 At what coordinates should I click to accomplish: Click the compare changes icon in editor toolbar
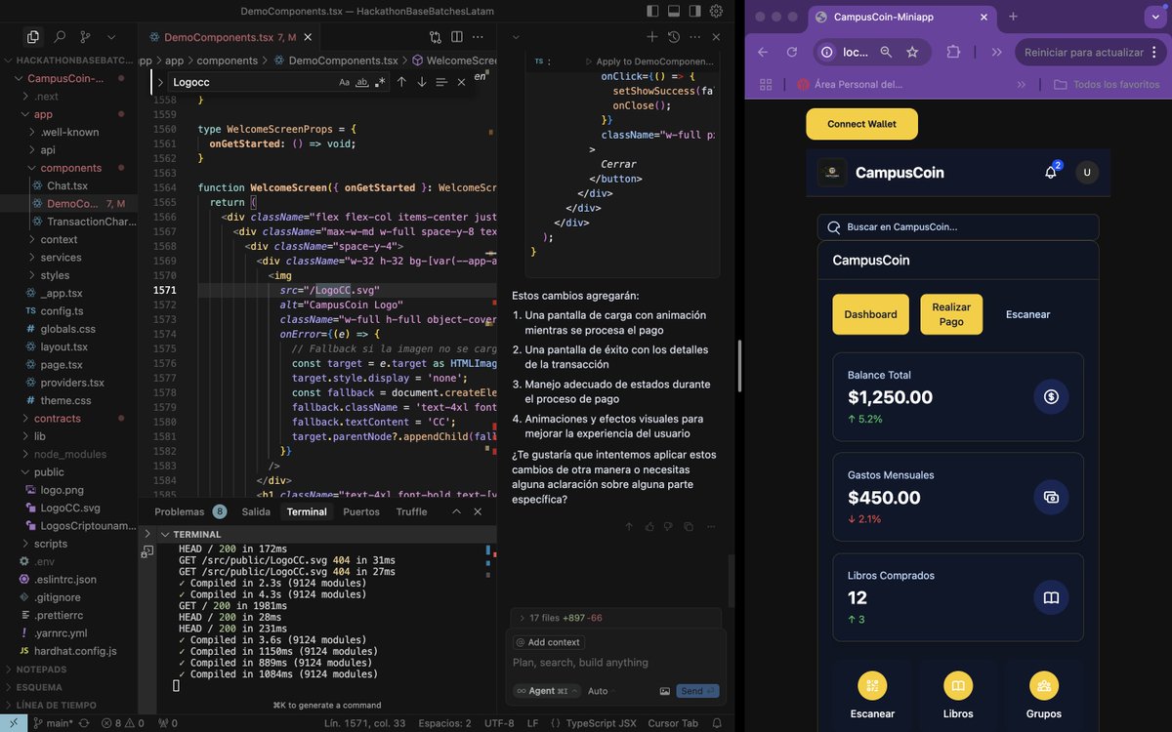point(436,37)
